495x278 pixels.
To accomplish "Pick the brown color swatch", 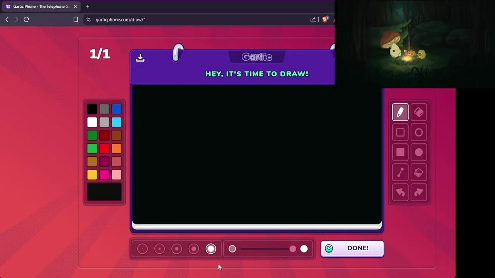I will tap(116, 136).
